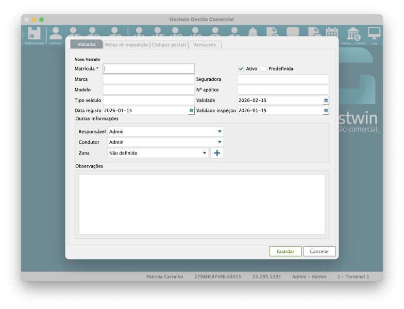Focus the Marca text field
This screenshot has width=404, height=309.
(x=148, y=79)
